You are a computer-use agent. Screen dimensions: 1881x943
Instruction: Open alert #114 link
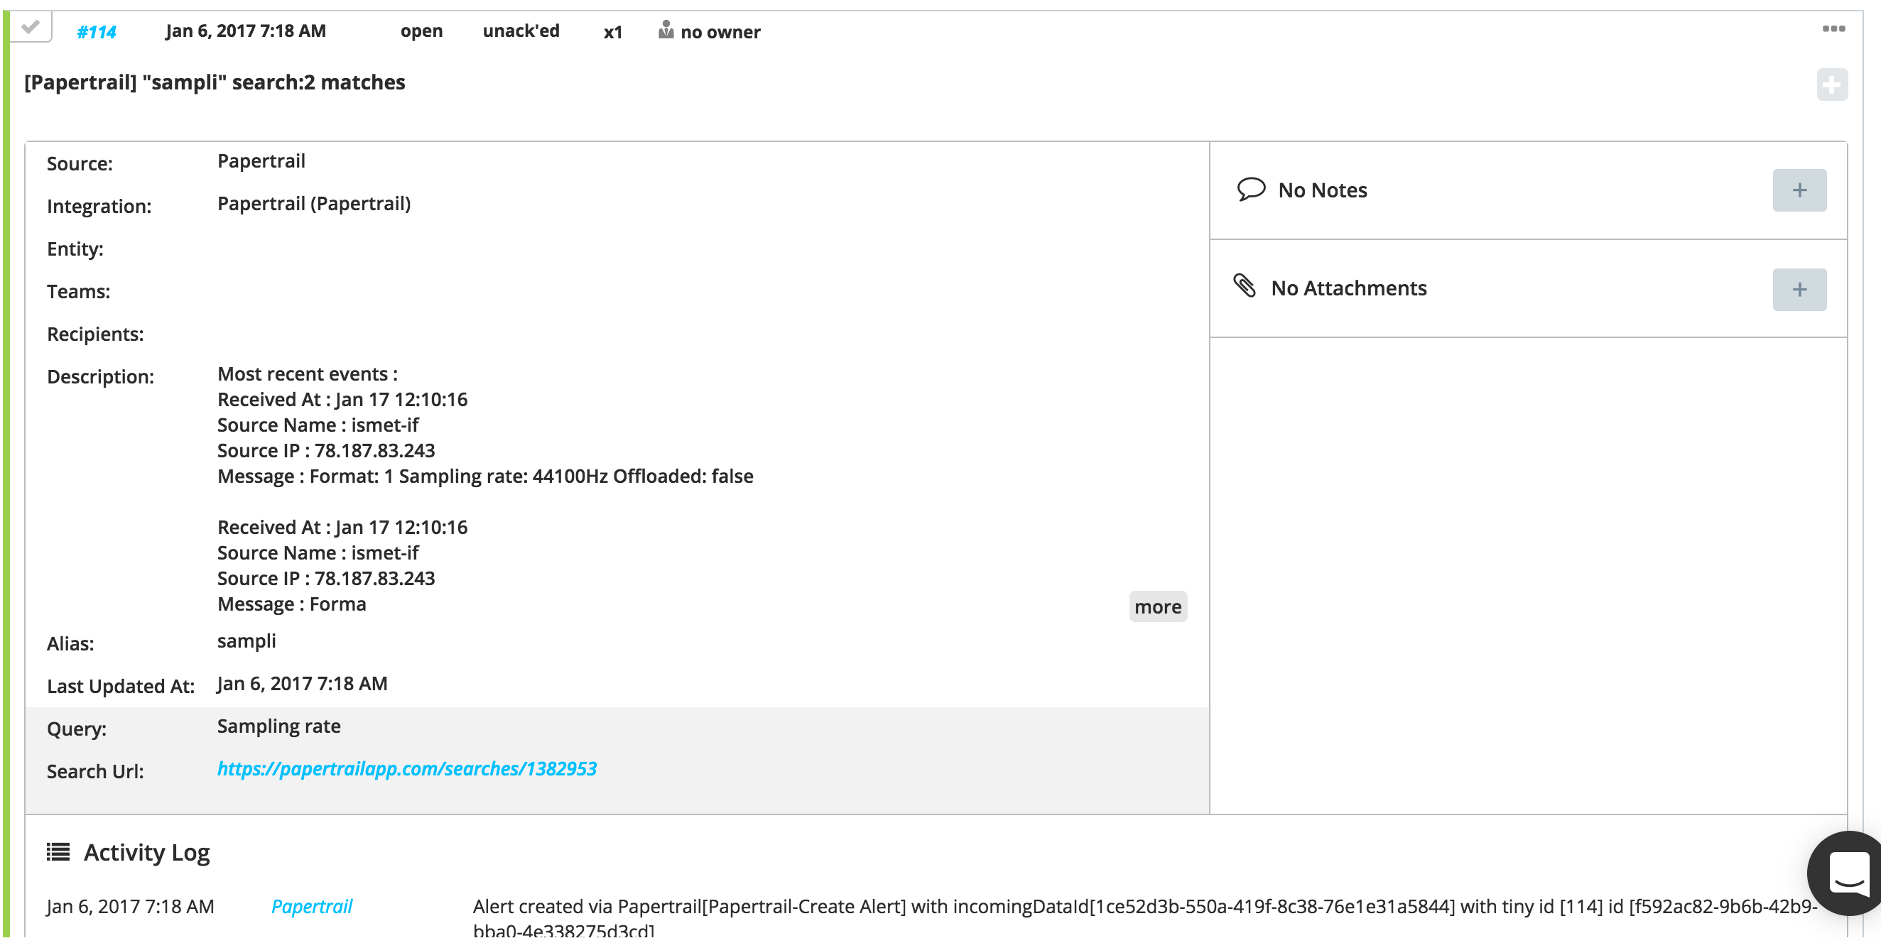(97, 32)
